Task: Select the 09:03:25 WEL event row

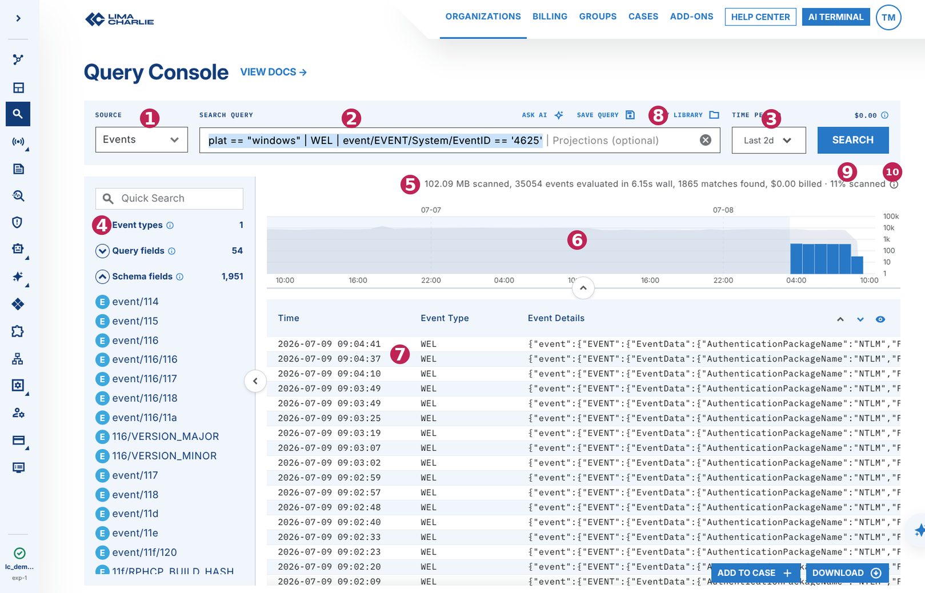Action: 583,418
